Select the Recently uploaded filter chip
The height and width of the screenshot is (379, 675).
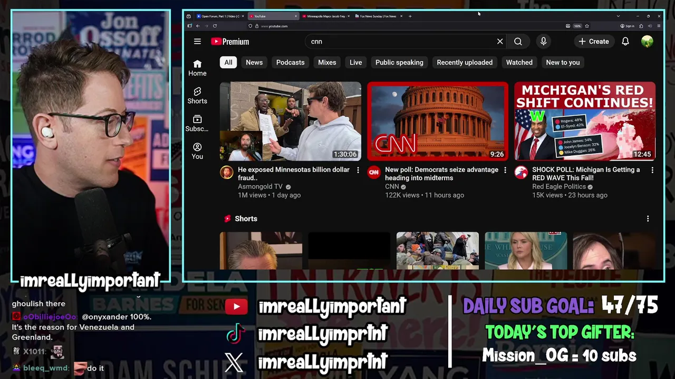pos(465,62)
